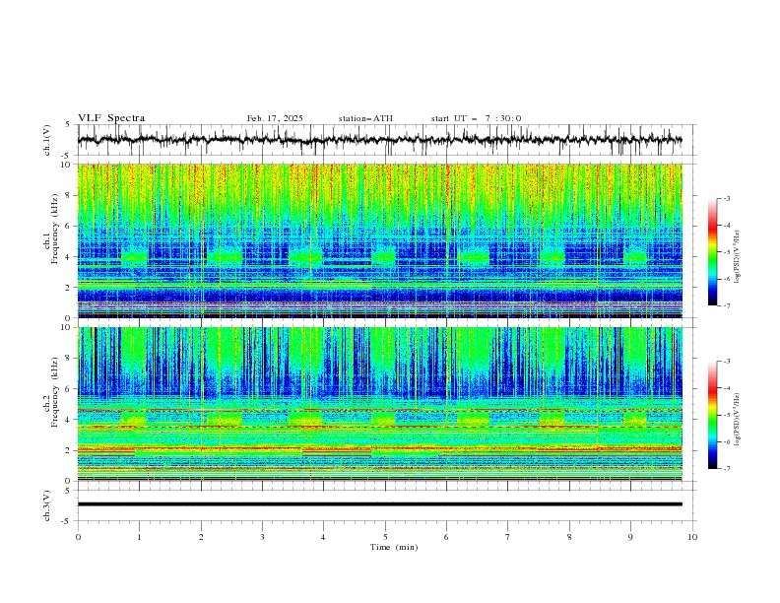Click the "-5" tick on ch.3(V) axis

tap(66, 521)
